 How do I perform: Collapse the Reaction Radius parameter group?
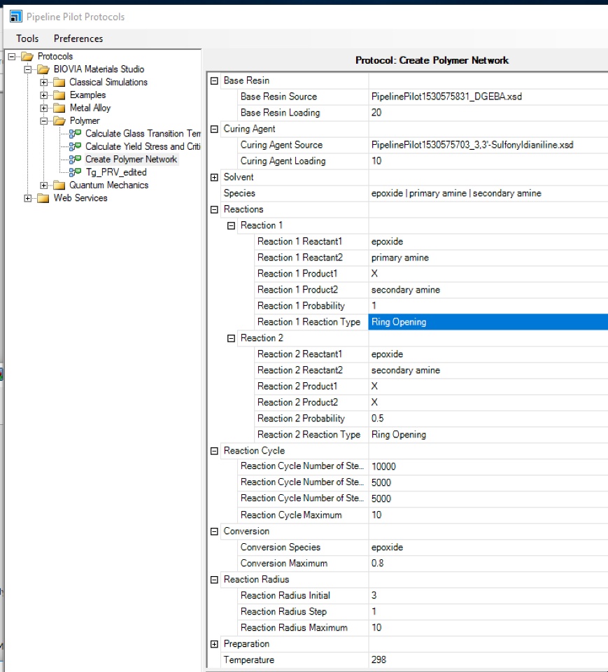click(214, 580)
